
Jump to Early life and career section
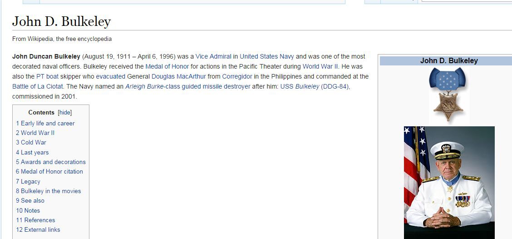(45, 123)
